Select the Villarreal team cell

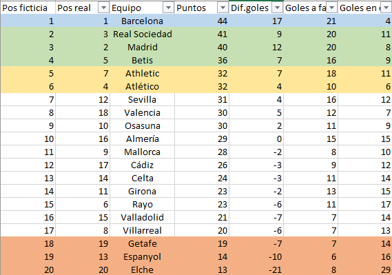tap(142, 230)
